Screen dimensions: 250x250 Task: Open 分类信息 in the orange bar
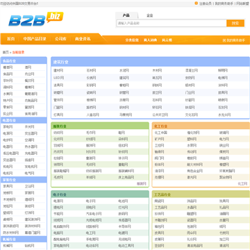[x=132, y=40]
